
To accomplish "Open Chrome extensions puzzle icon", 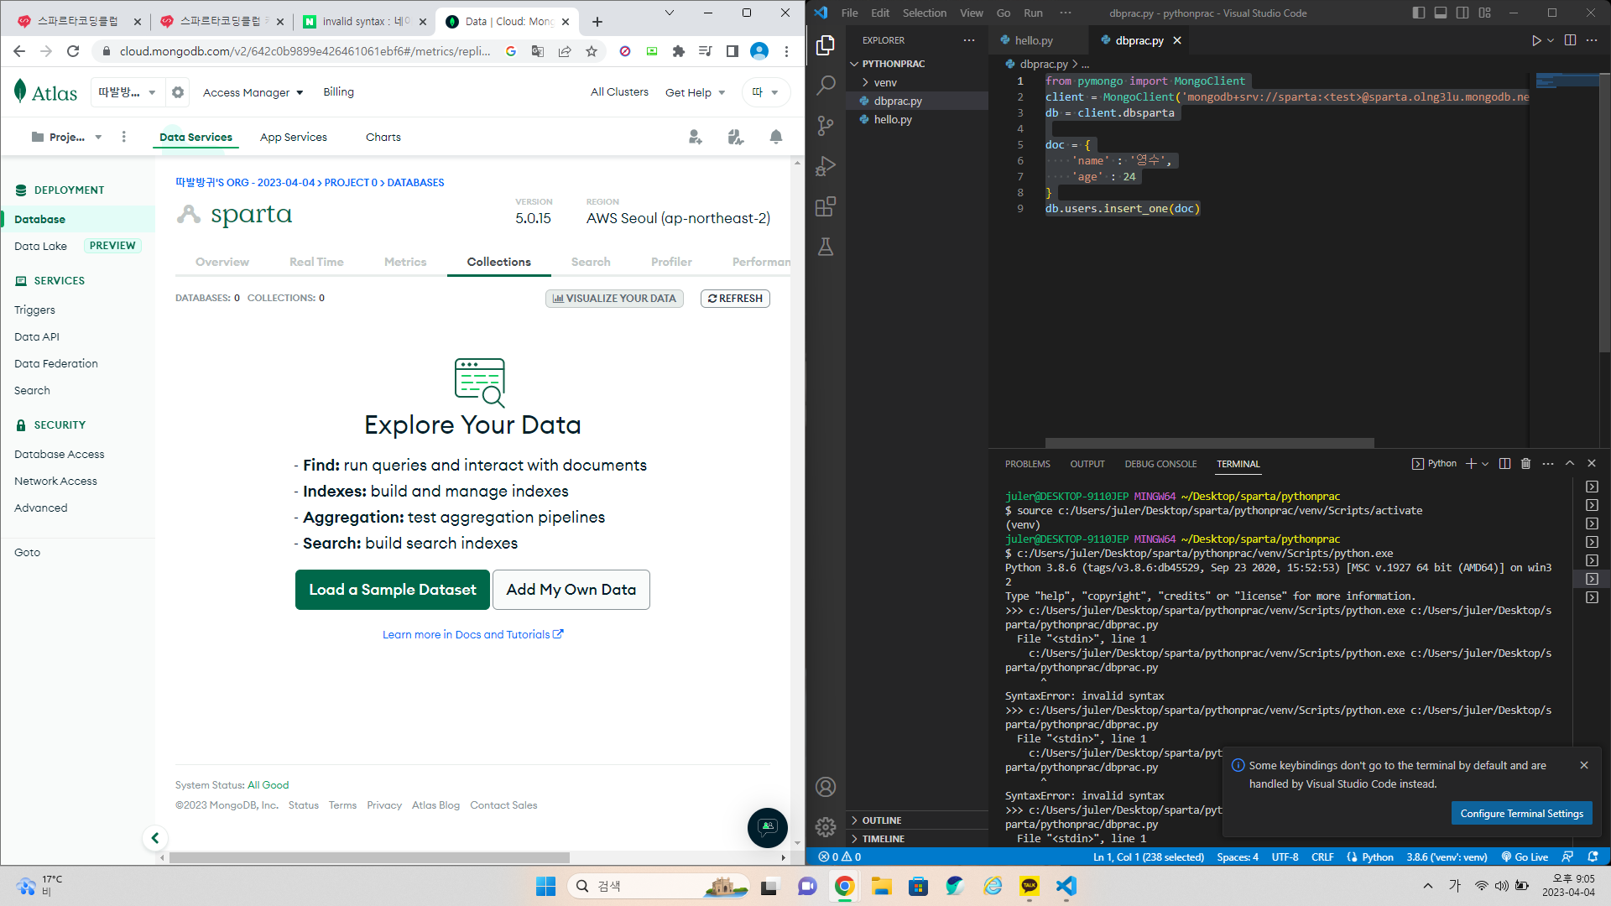I will pos(679,51).
